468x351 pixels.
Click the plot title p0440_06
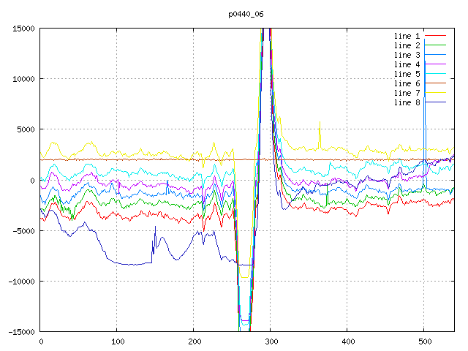click(x=246, y=15)
